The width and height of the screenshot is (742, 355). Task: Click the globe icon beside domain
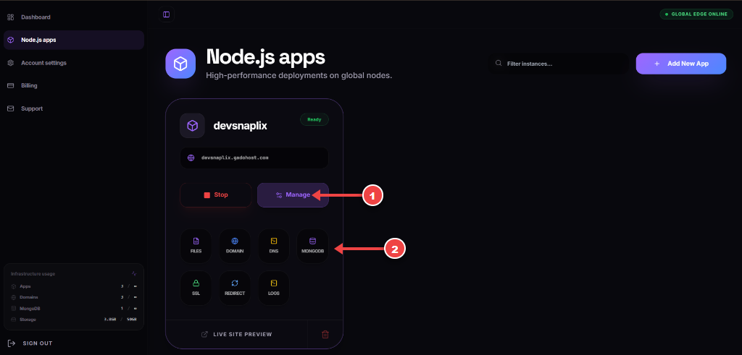[191, 158]
